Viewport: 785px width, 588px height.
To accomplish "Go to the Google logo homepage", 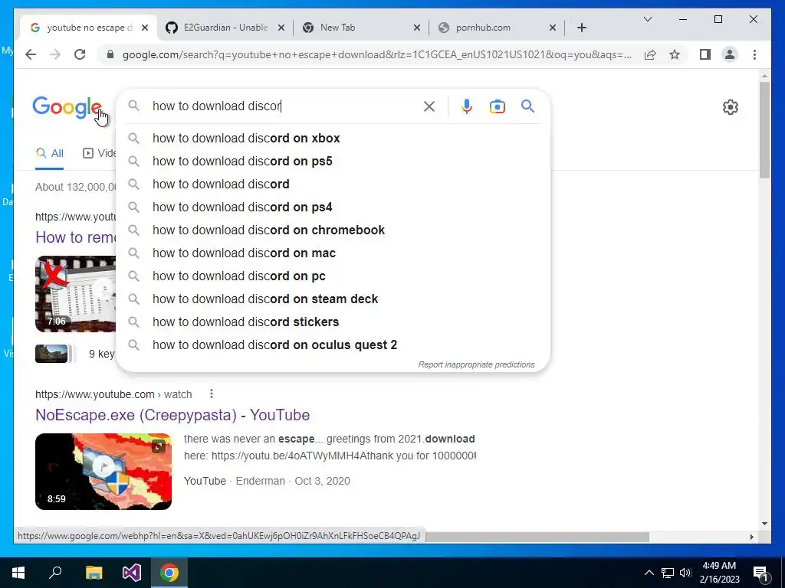I will pos(67,107).
